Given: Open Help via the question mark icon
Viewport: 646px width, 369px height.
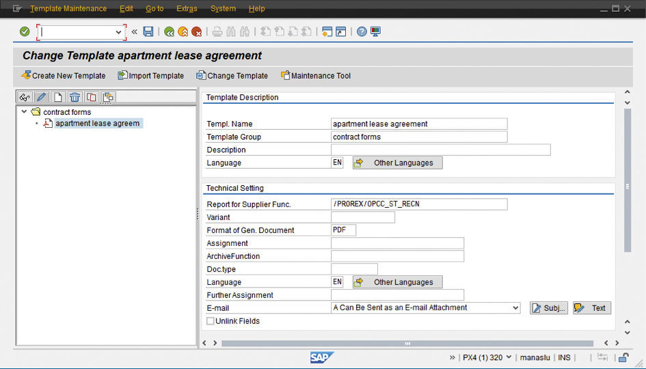Looking at the screenshot, I should pos(362,32).
